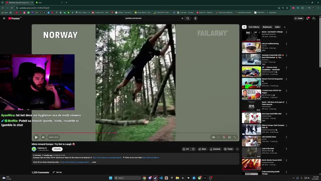Bookmark this page with star icon
The image size is (321, 181).
pos(287,8)
